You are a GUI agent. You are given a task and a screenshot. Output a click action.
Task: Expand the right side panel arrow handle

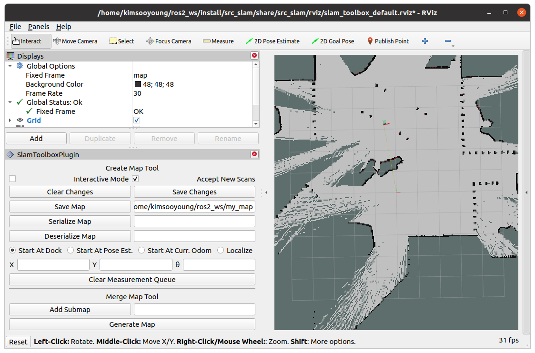click(x=526, y=192)
